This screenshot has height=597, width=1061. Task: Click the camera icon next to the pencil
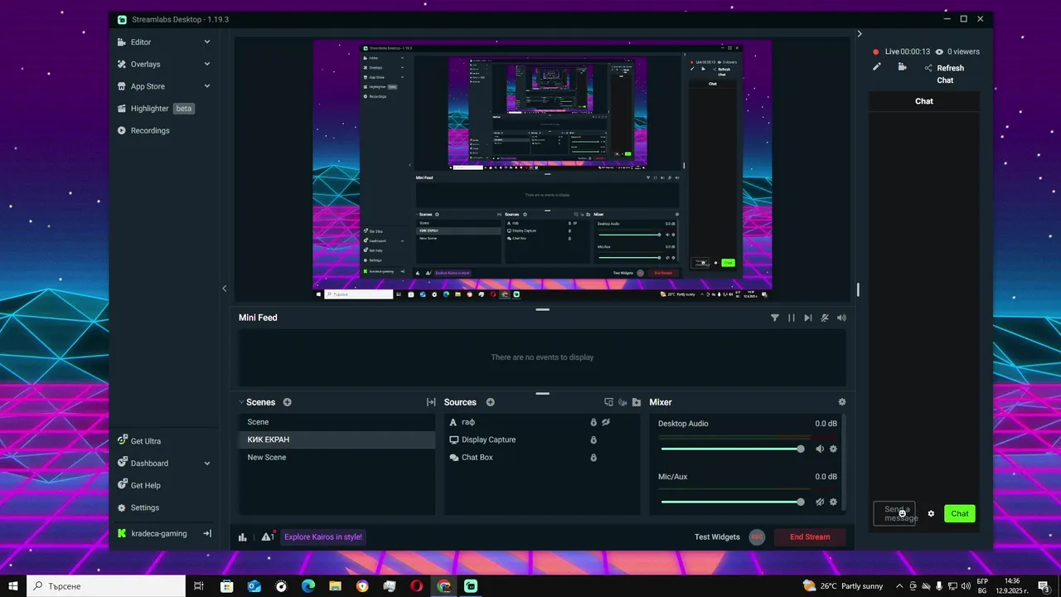coord(903,67)
